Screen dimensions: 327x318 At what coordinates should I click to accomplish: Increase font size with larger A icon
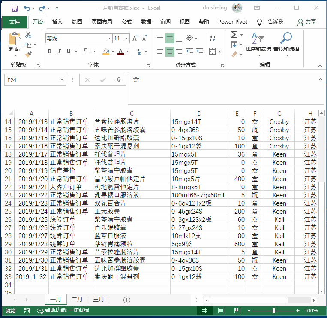click(x=135, y=39)
